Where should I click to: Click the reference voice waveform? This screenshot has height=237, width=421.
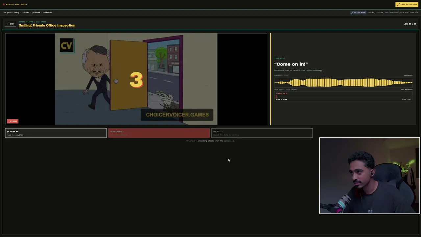343,83
